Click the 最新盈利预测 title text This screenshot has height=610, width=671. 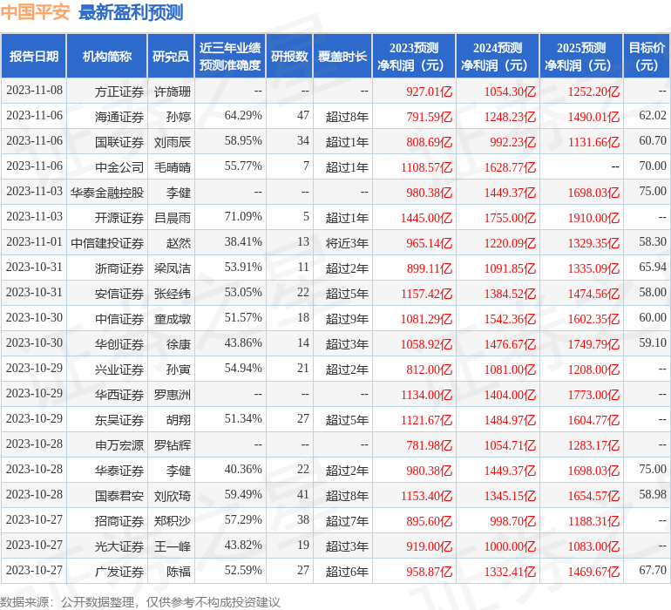[x=131, y=12]
